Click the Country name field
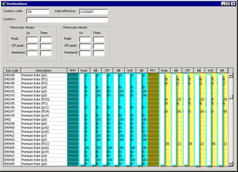Viewport: 238px width, 172px height. [67, 20]
